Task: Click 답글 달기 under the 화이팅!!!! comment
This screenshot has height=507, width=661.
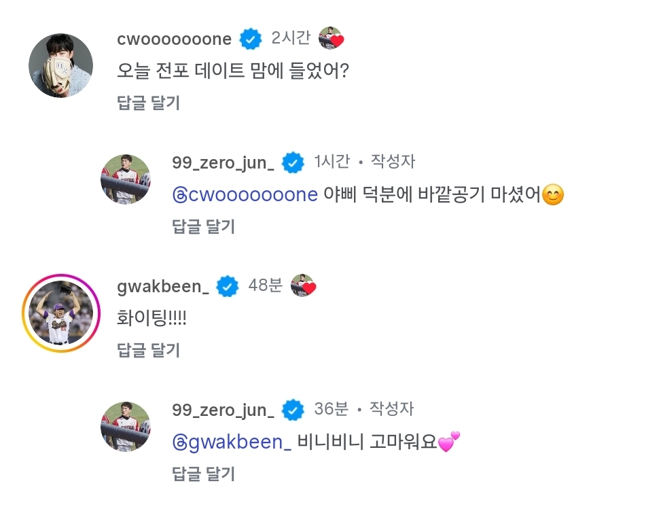Action: coord(148,350)
